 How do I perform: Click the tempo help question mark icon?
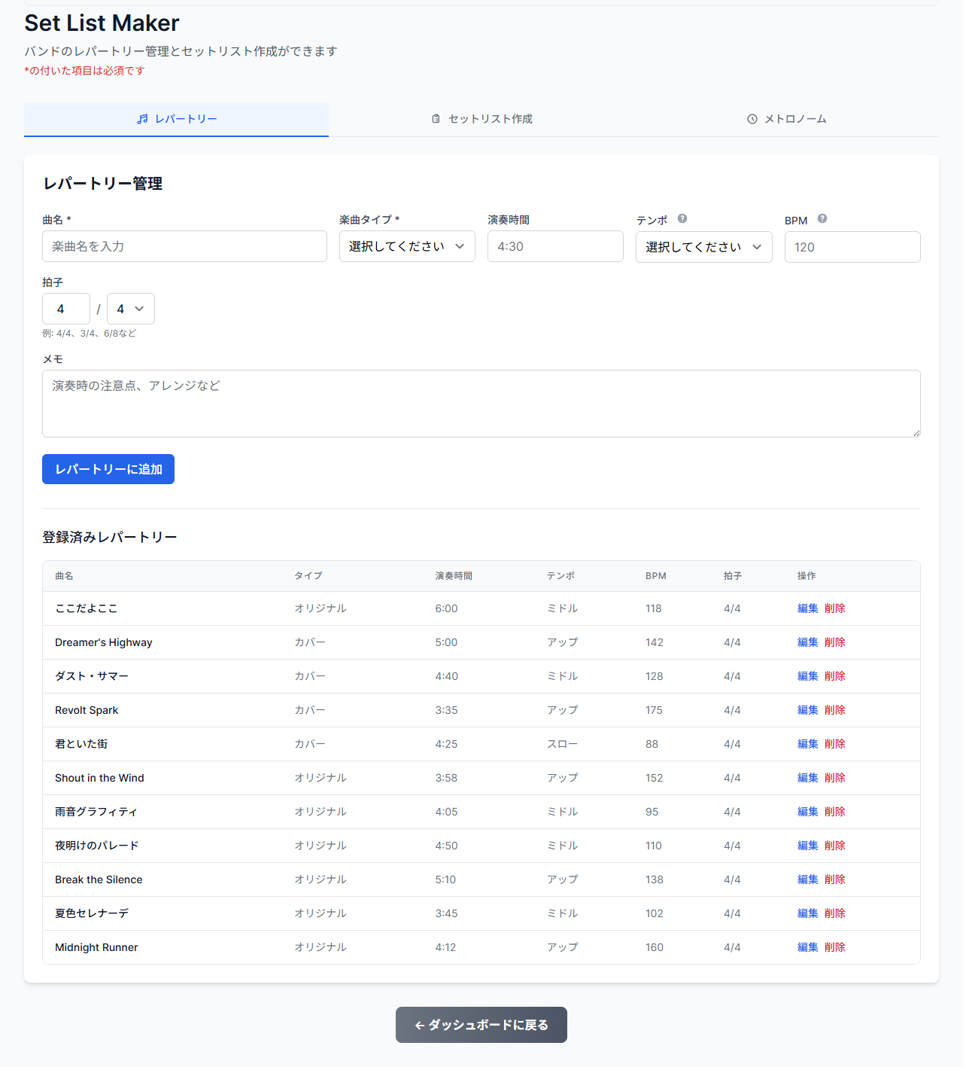click(682, 218)
